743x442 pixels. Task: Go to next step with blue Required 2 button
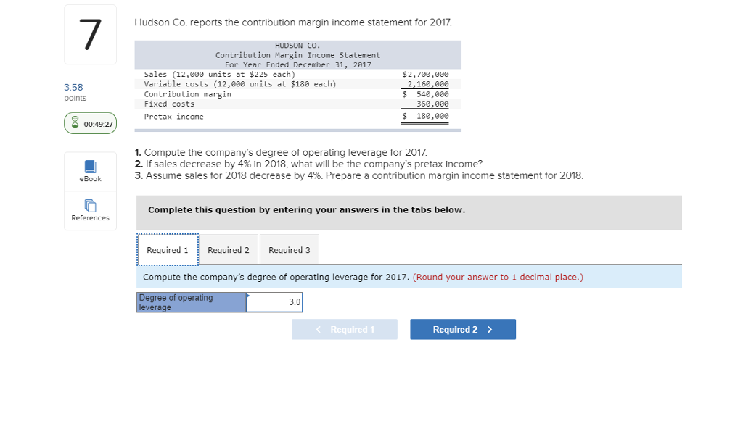(463, 330)
